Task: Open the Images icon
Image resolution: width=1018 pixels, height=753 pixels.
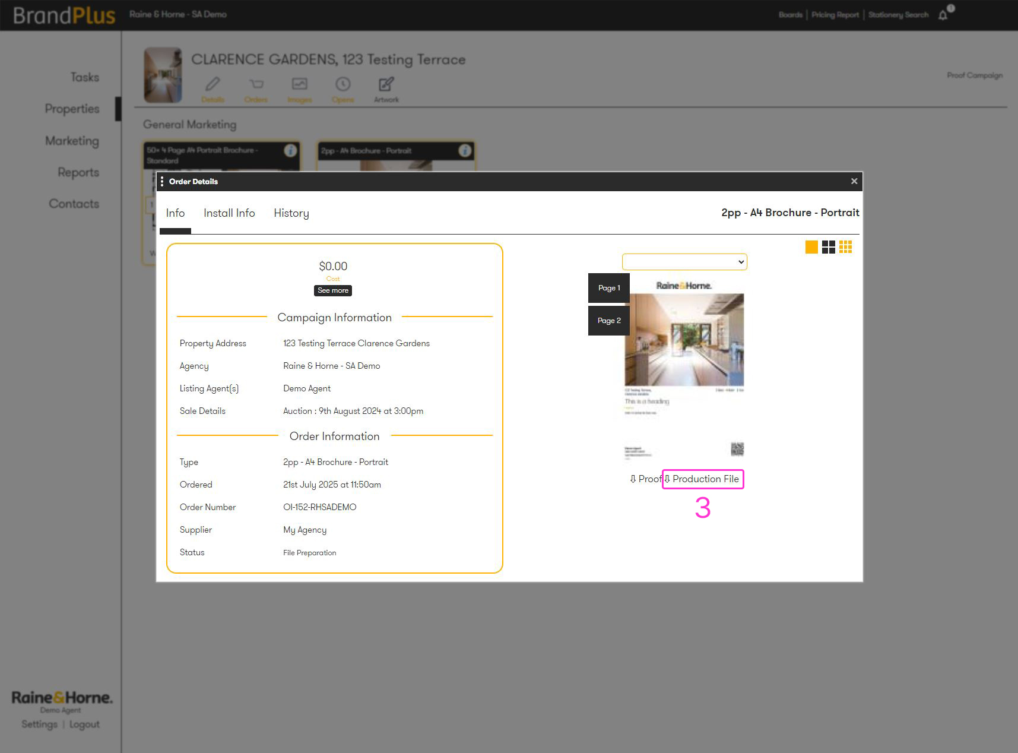Action: point(299,84)
